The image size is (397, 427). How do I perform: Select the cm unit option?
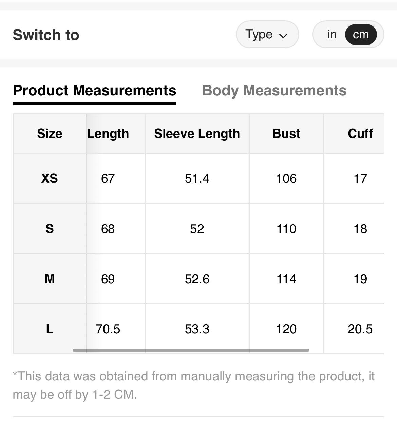click(x=360, y=34)
